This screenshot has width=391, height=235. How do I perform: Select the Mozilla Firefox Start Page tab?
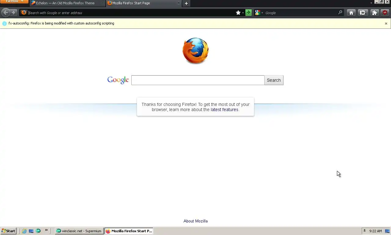coord(144,3)
